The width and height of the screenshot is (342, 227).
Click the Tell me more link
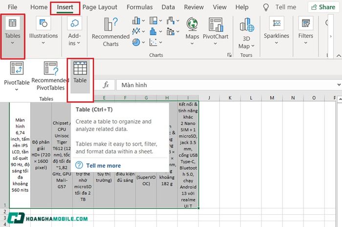point(104,166)
